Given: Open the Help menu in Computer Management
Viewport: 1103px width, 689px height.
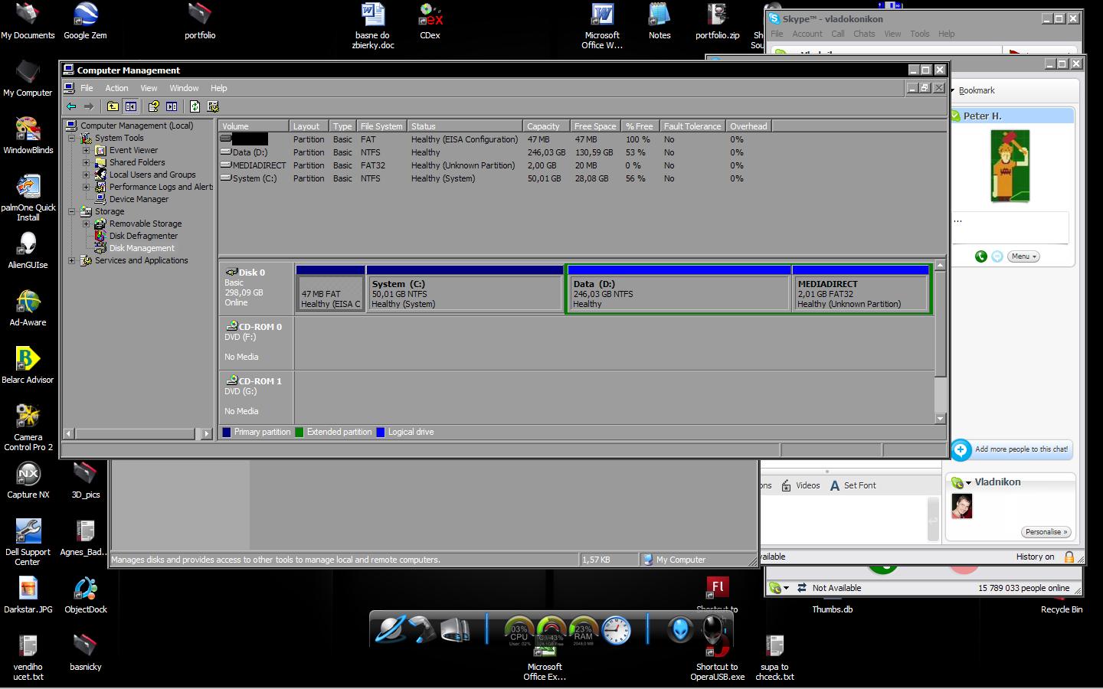Looking at the screenshot, I should pos(219,88).
